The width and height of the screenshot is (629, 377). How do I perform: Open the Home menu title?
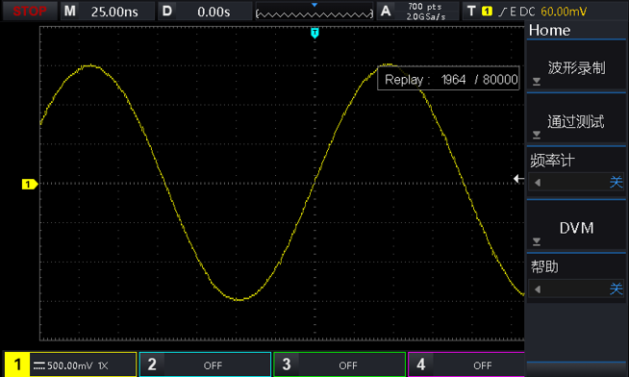[549, 31]
